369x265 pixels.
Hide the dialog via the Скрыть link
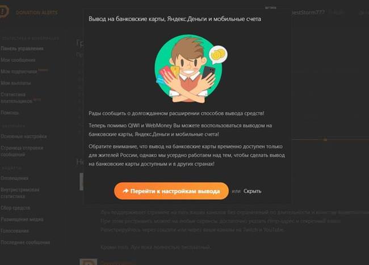click(x=252, y=191)
